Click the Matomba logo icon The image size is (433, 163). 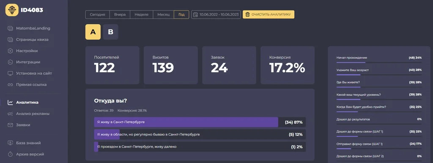[x=12, y=10]
